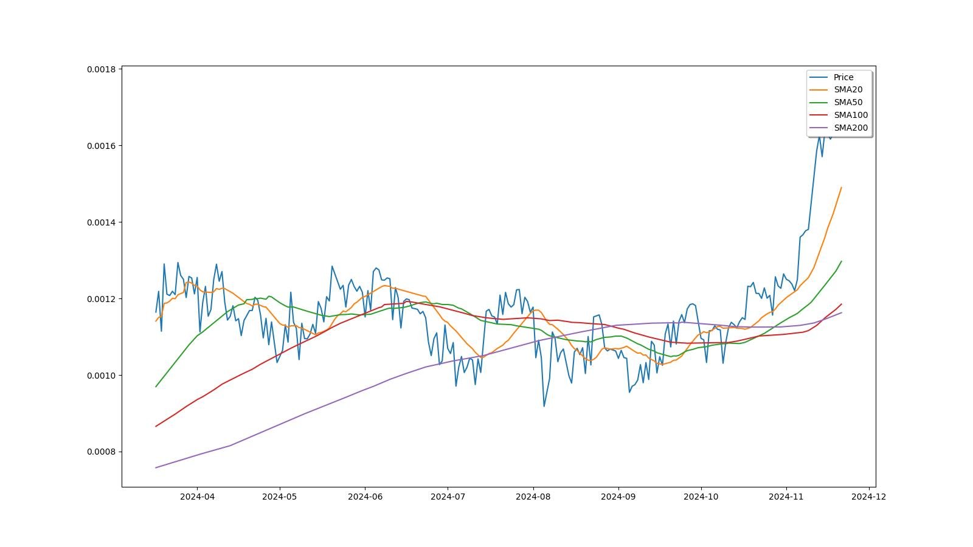Image resolution: width=973 pixels, height=547 pixels.
Task: Click the 2024-06 x-axis label
Action: (x=365, y=497)
